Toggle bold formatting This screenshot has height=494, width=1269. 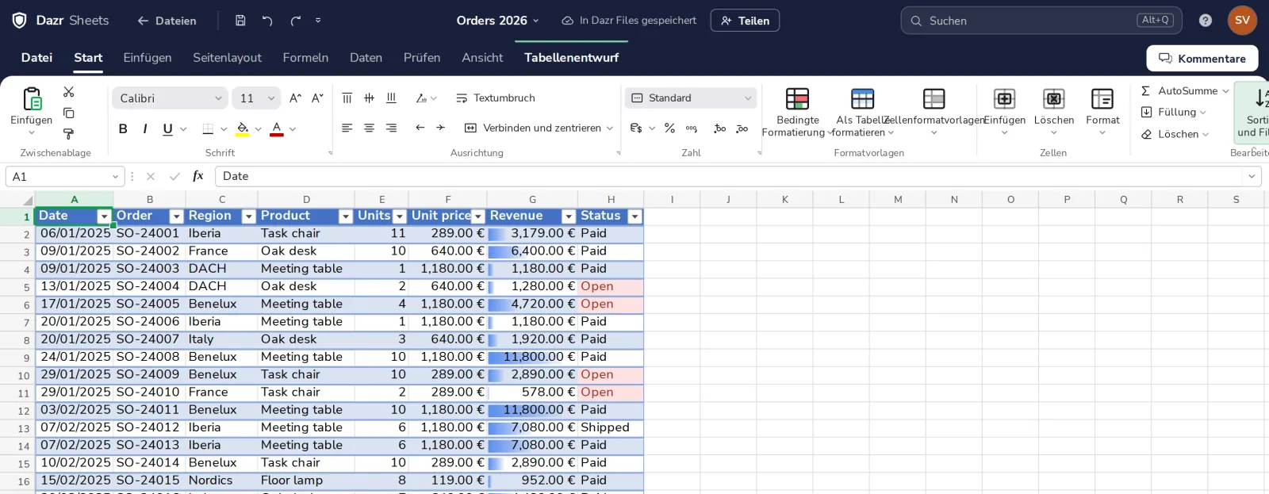(123, 128)
